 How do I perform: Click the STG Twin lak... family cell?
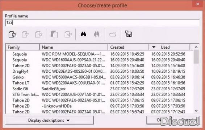coord(26,94)
